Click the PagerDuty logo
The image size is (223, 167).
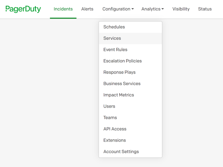[x=23, y=9]
